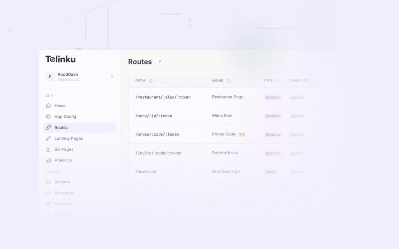Click the Referrals gift icon

(48, 203)
